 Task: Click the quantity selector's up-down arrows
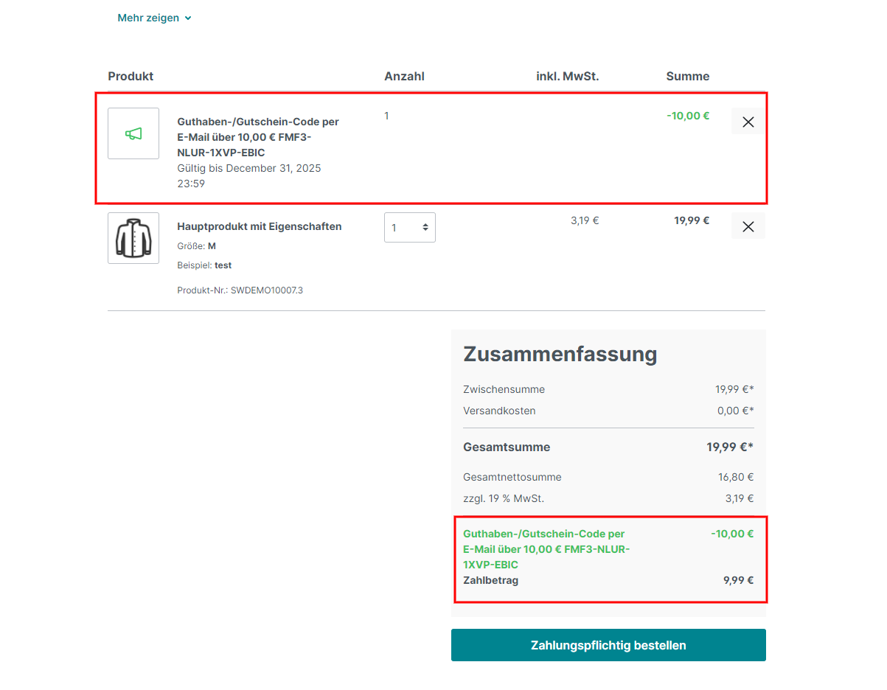[x=425, y=228]
